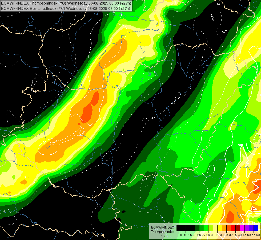Viewport: 261px width, 240px height.
Task: Click the legend tick value '33'
Action: [222, 235]
